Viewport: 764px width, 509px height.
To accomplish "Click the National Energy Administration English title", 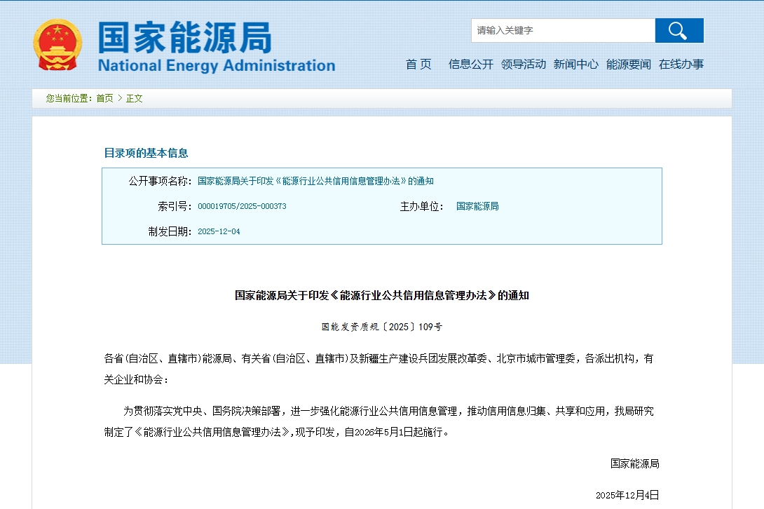I will 216,66.
